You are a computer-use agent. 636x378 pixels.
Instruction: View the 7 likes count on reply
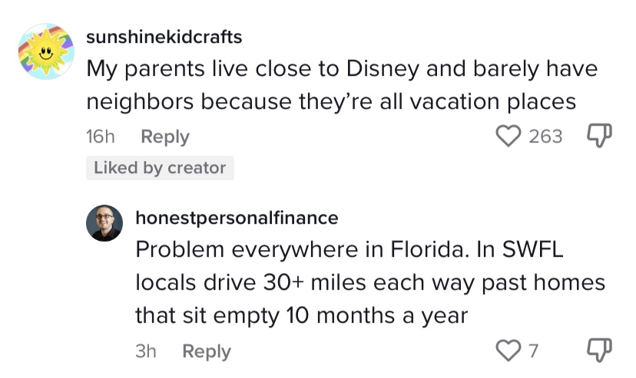pos(533,350)
